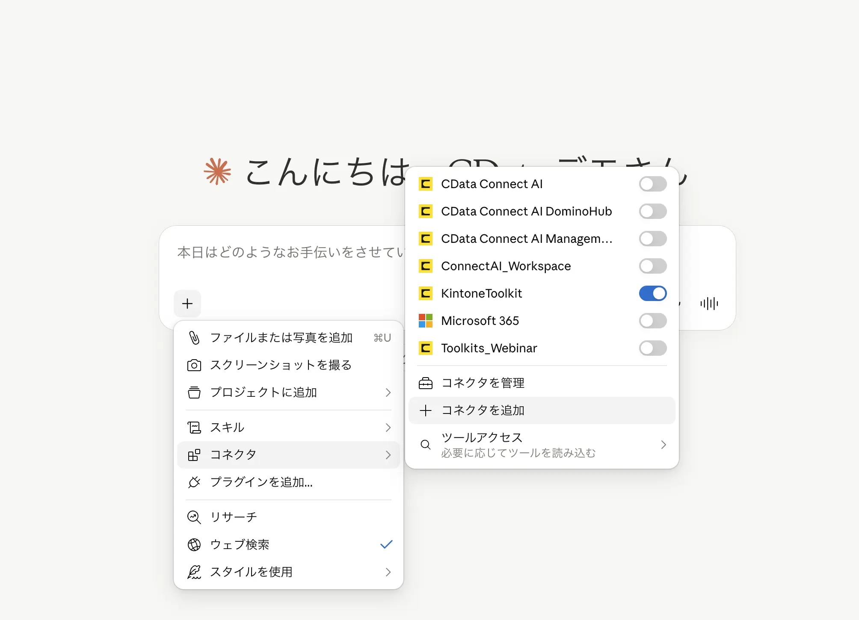Click コネクタを管理 option

point(542,383)
